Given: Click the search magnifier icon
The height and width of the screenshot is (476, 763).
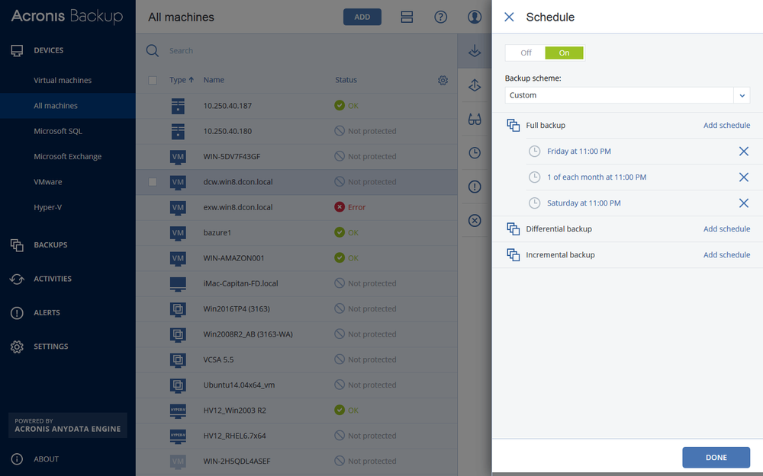Looking at the screenshot, I should (153, 50).
